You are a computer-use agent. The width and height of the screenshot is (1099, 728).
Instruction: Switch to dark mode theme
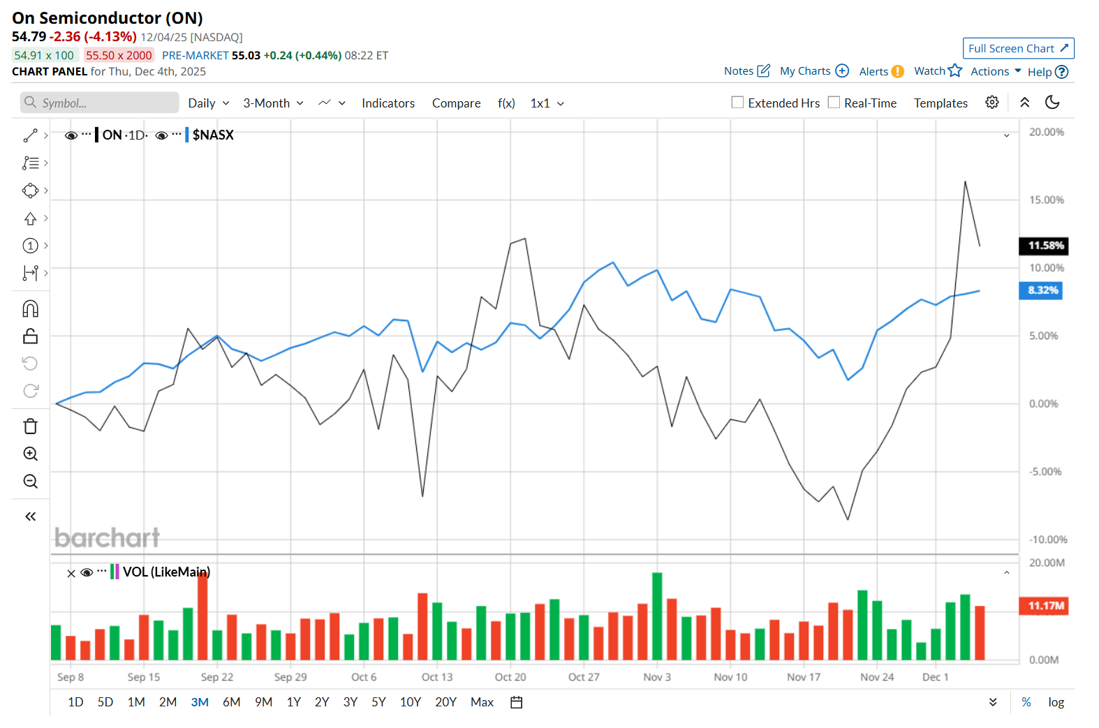1052,103
